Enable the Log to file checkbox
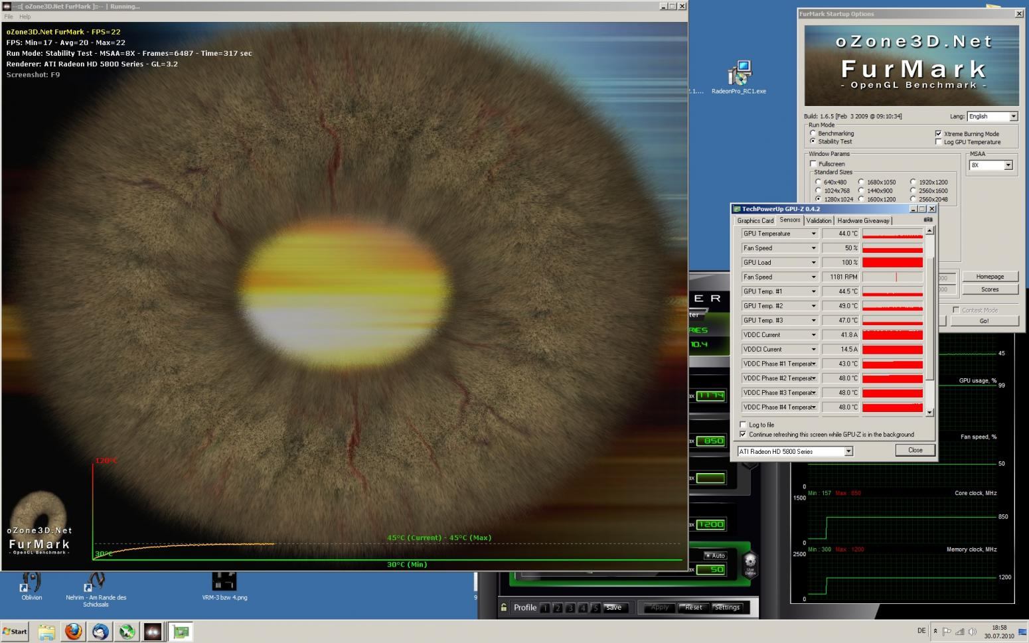1029x643 pixels. 743,425
